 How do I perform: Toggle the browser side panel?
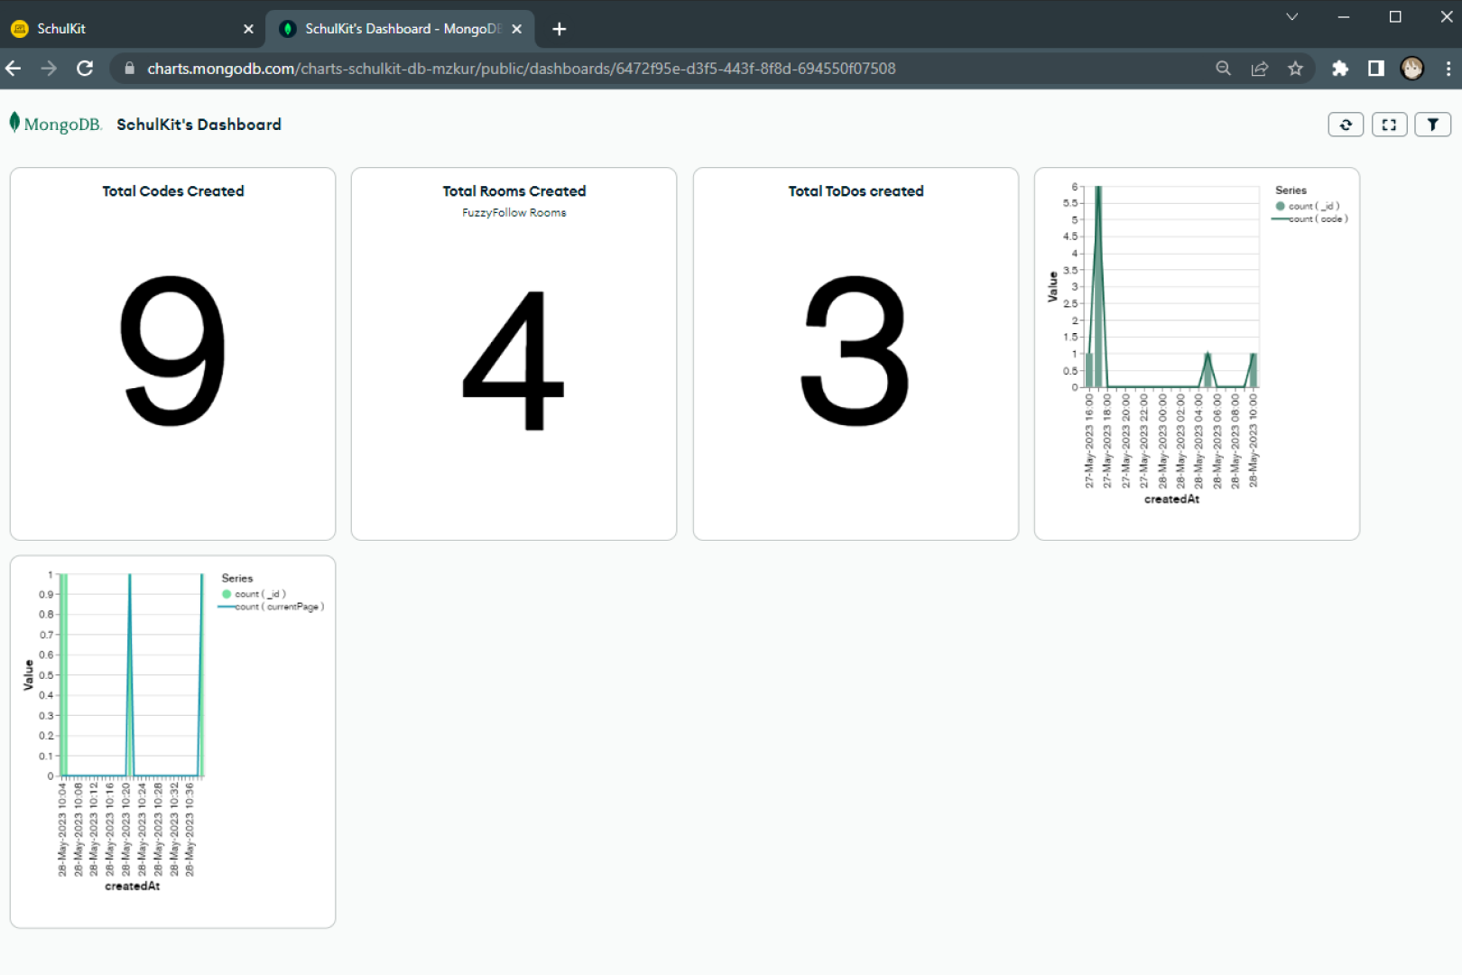[1376, 69]
